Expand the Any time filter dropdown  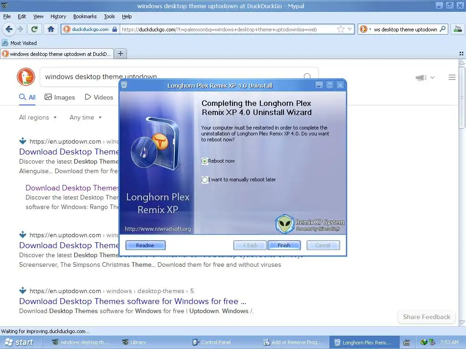click(x=86, y=118)
